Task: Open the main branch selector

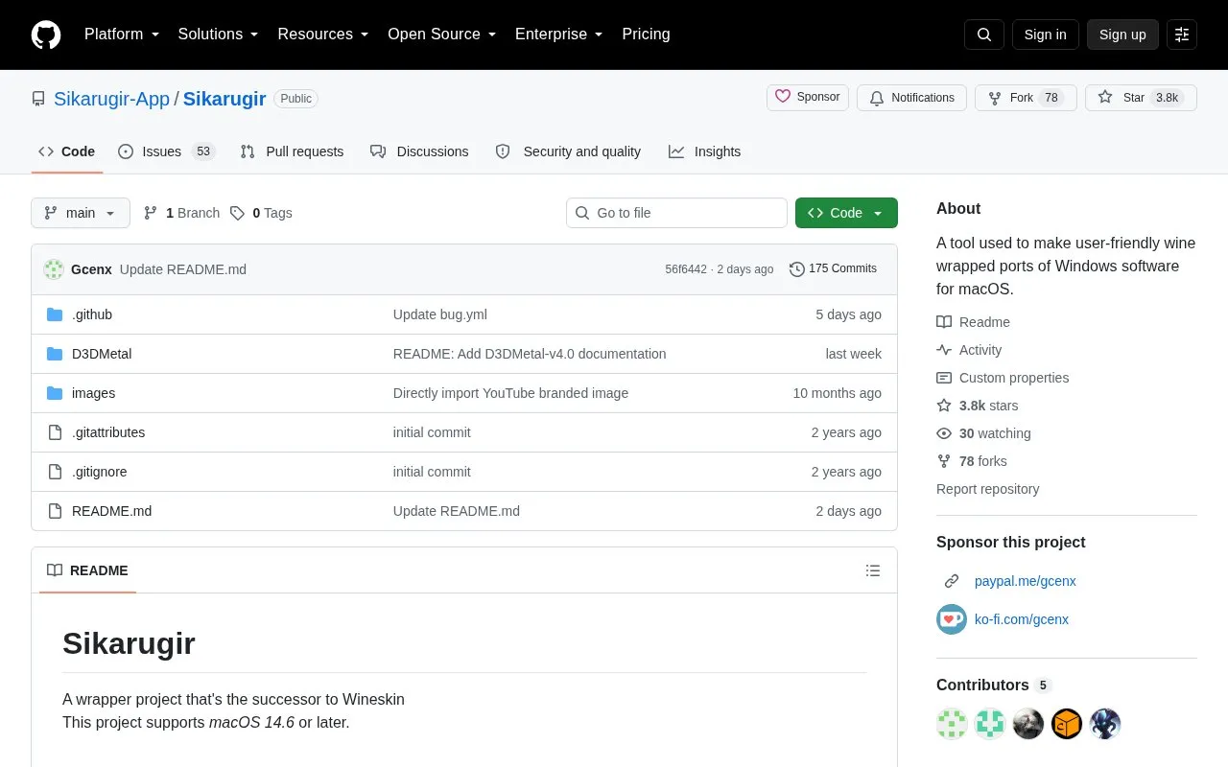Action: [x=81, y=213]
